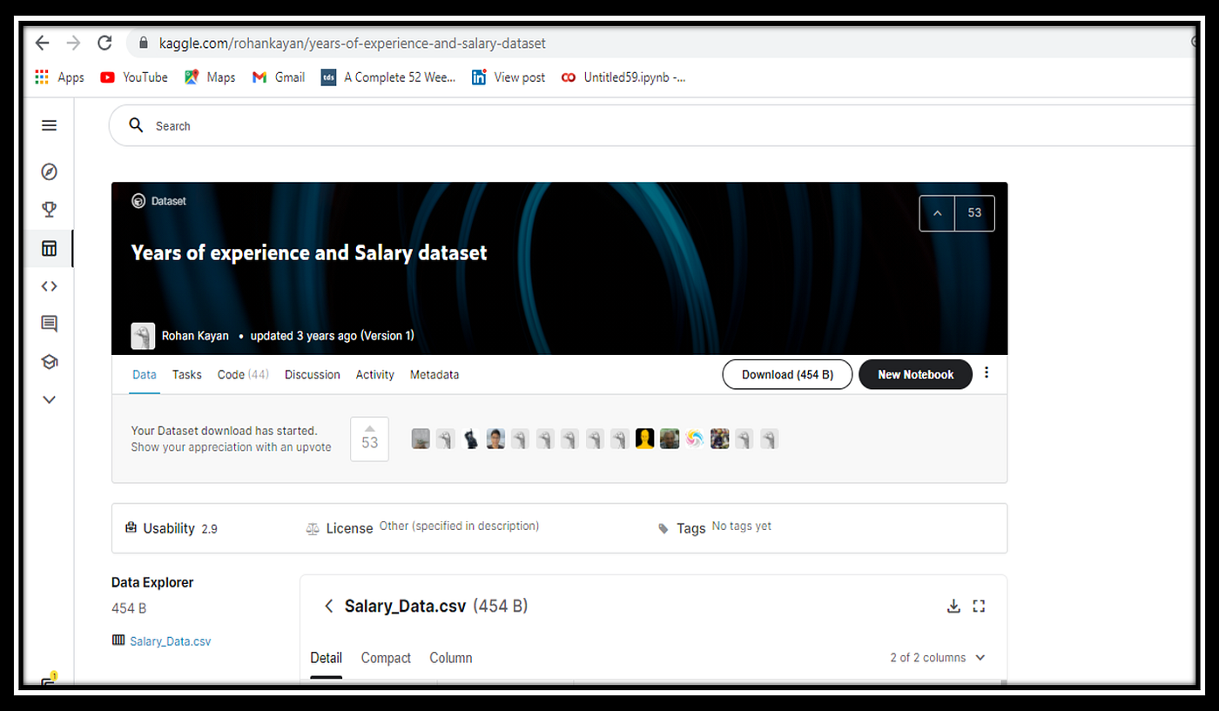The height and width of the screenshot is (711, 1219).
Task: Switch to the Compact view tab
Action: tap(386, 658)
